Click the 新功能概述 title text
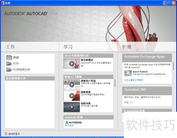Viewport: 177px width, 138px height. pyautogui.click(x=87, y=60)
